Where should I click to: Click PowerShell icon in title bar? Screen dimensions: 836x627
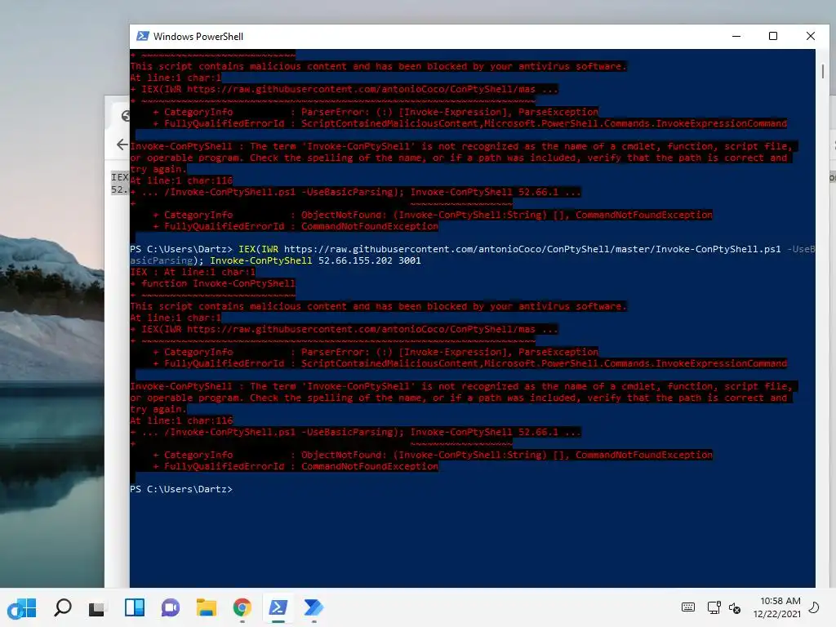[x=142, y=36]
